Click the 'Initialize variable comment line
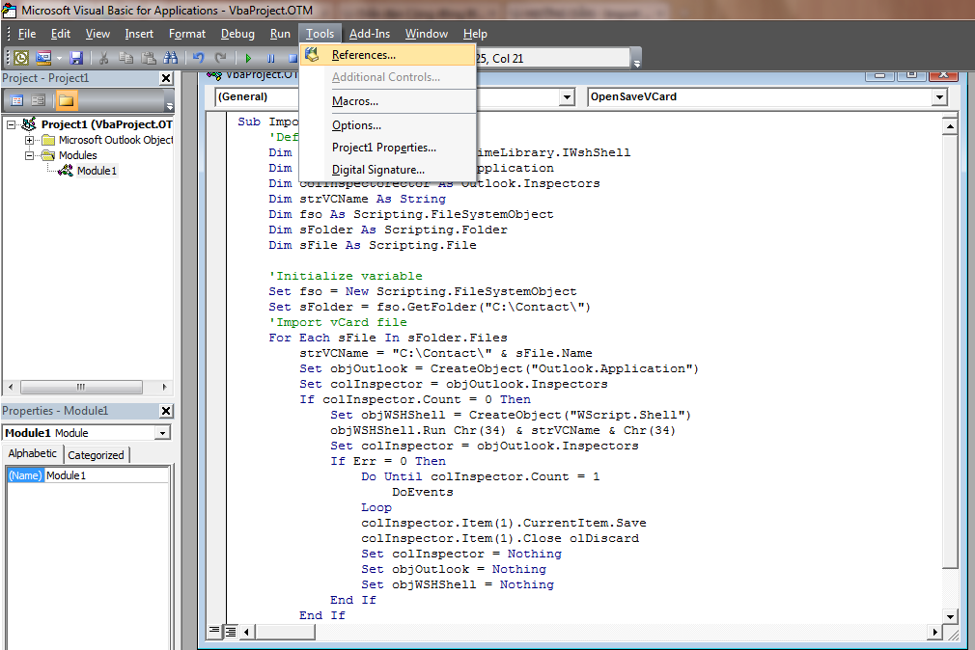 click(346, 276)
